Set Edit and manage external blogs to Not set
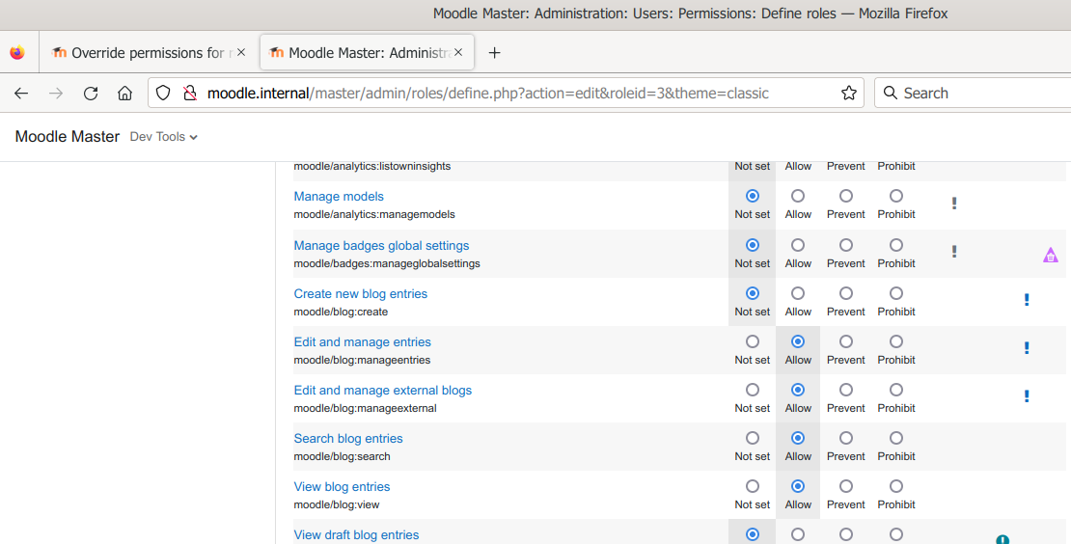Viewport: 1071px width, 544px height. click(752, 390)
